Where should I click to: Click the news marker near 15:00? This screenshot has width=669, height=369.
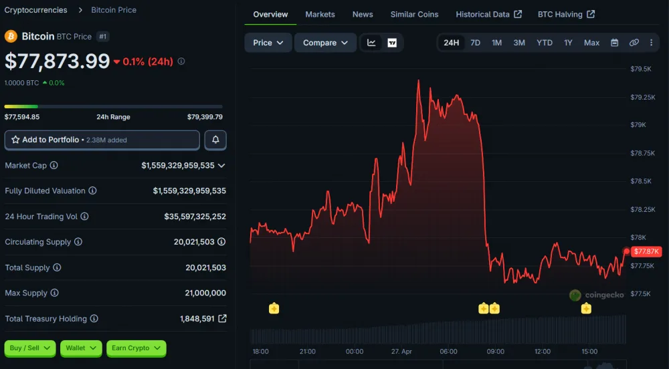tap(586, 308)
